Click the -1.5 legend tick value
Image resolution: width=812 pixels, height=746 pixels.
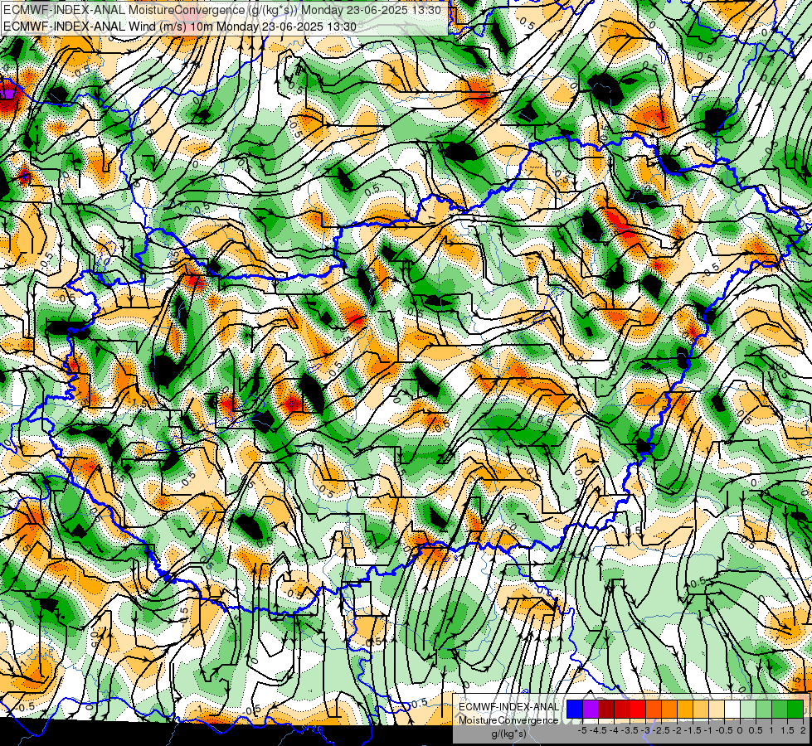[x=693, y=730]
